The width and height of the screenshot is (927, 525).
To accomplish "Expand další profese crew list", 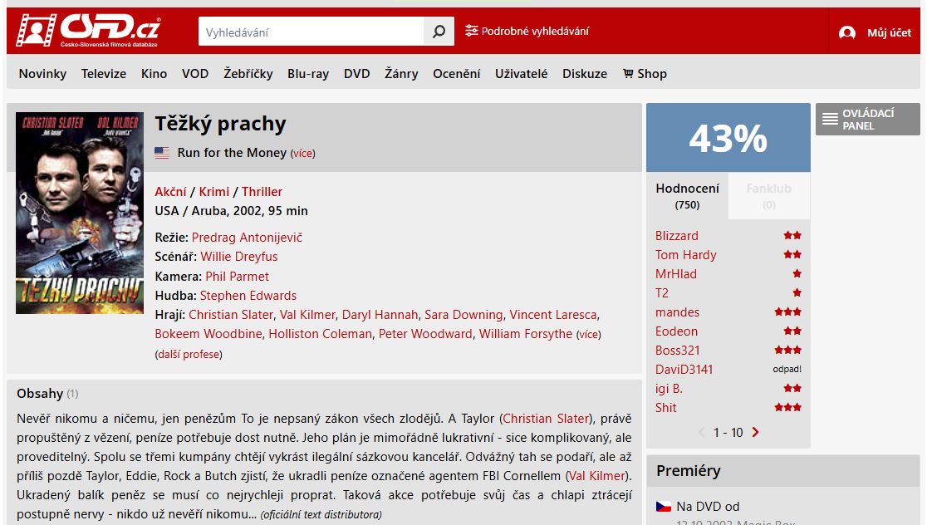I will pos(189,355).
